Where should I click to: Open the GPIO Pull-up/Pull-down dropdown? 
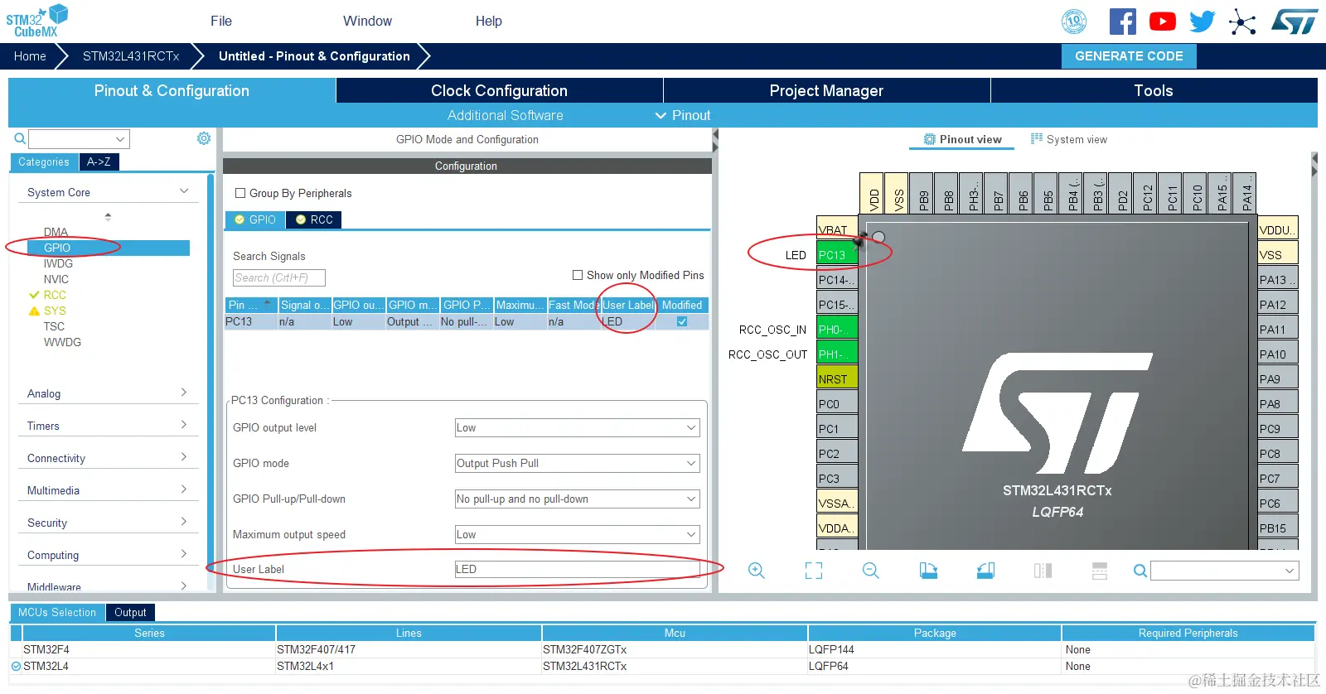[577, 499]
